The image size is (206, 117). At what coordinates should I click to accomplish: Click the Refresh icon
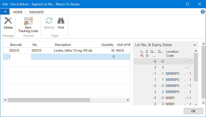point(49,21)
